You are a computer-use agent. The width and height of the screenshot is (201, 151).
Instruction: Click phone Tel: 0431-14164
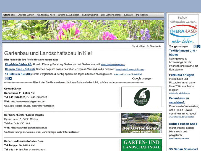point(14,150)
